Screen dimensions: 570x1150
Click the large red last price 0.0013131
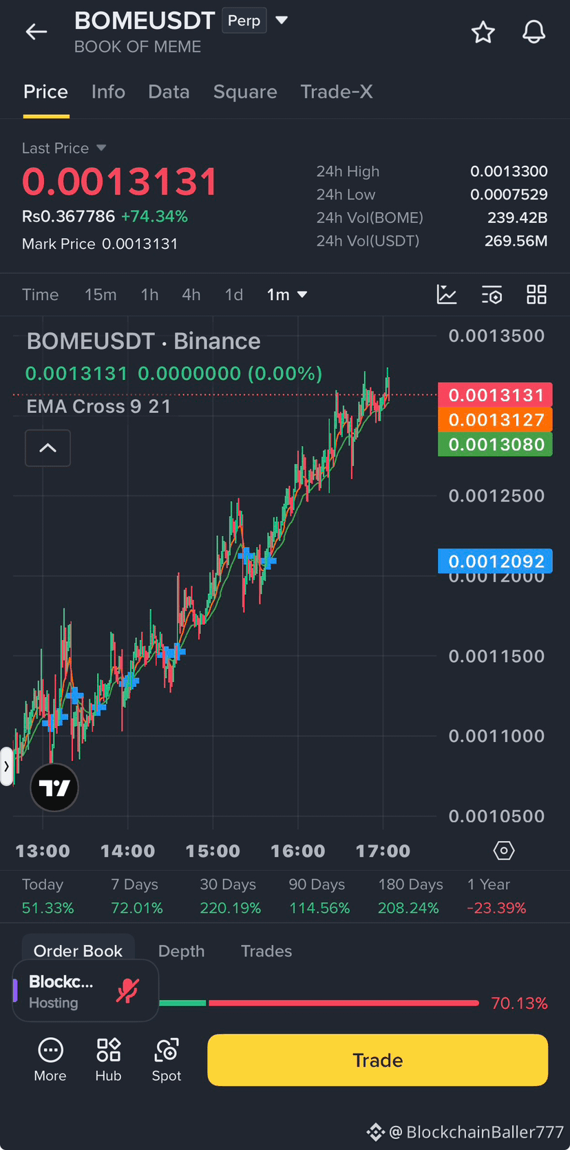[120, 182]
